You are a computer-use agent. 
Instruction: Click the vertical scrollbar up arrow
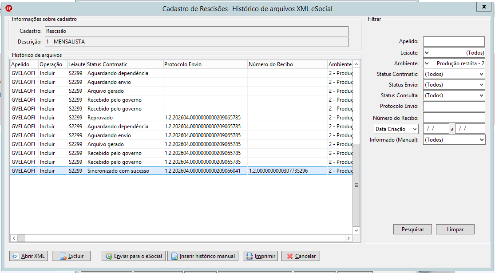pyautogui.click(x=356, y=64)
